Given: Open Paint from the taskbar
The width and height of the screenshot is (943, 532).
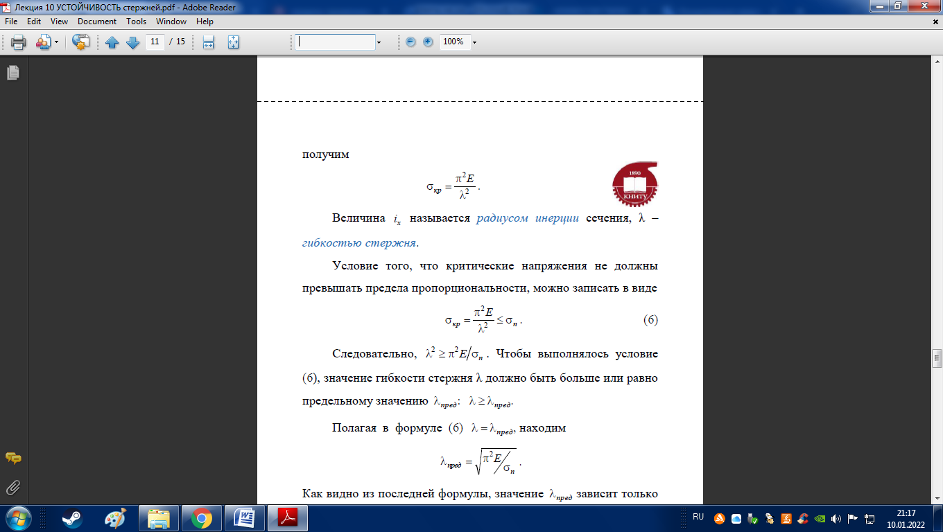Looking at the screenshot, I should tap(114, 518).
